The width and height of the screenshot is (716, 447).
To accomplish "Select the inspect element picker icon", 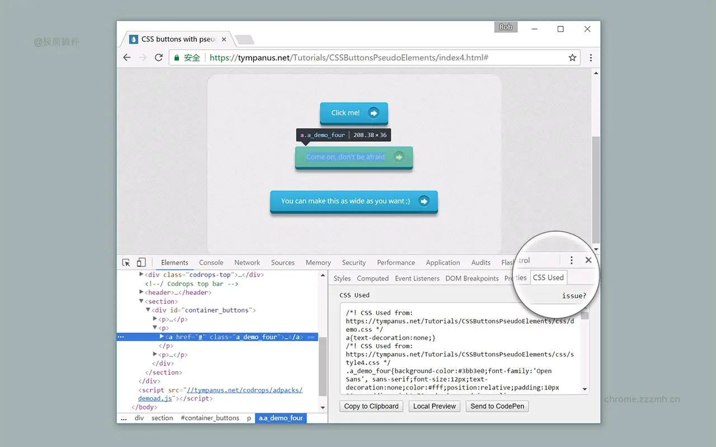I will coord(126,262).
